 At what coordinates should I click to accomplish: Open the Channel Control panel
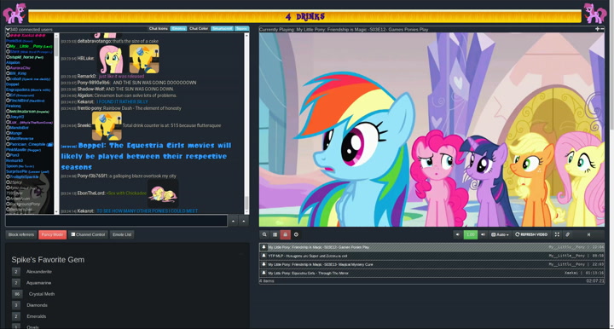[x=88, y=234]
